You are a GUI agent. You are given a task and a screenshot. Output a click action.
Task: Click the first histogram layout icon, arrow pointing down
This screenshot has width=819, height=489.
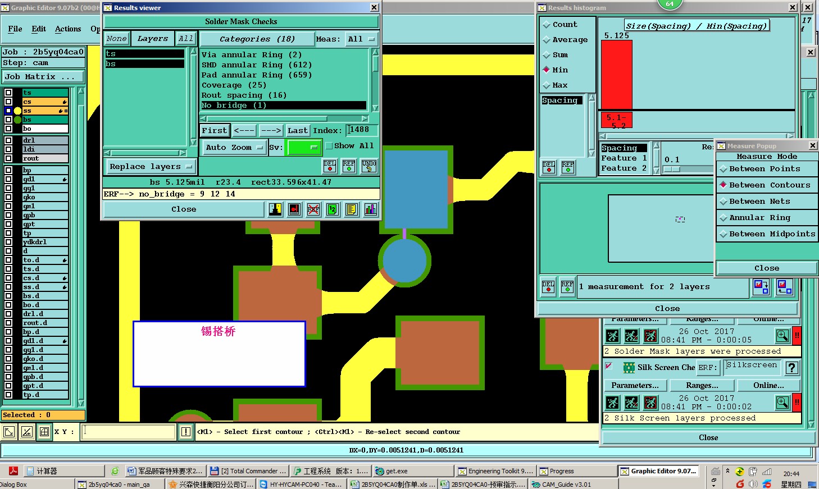click(x=761, y=287)
